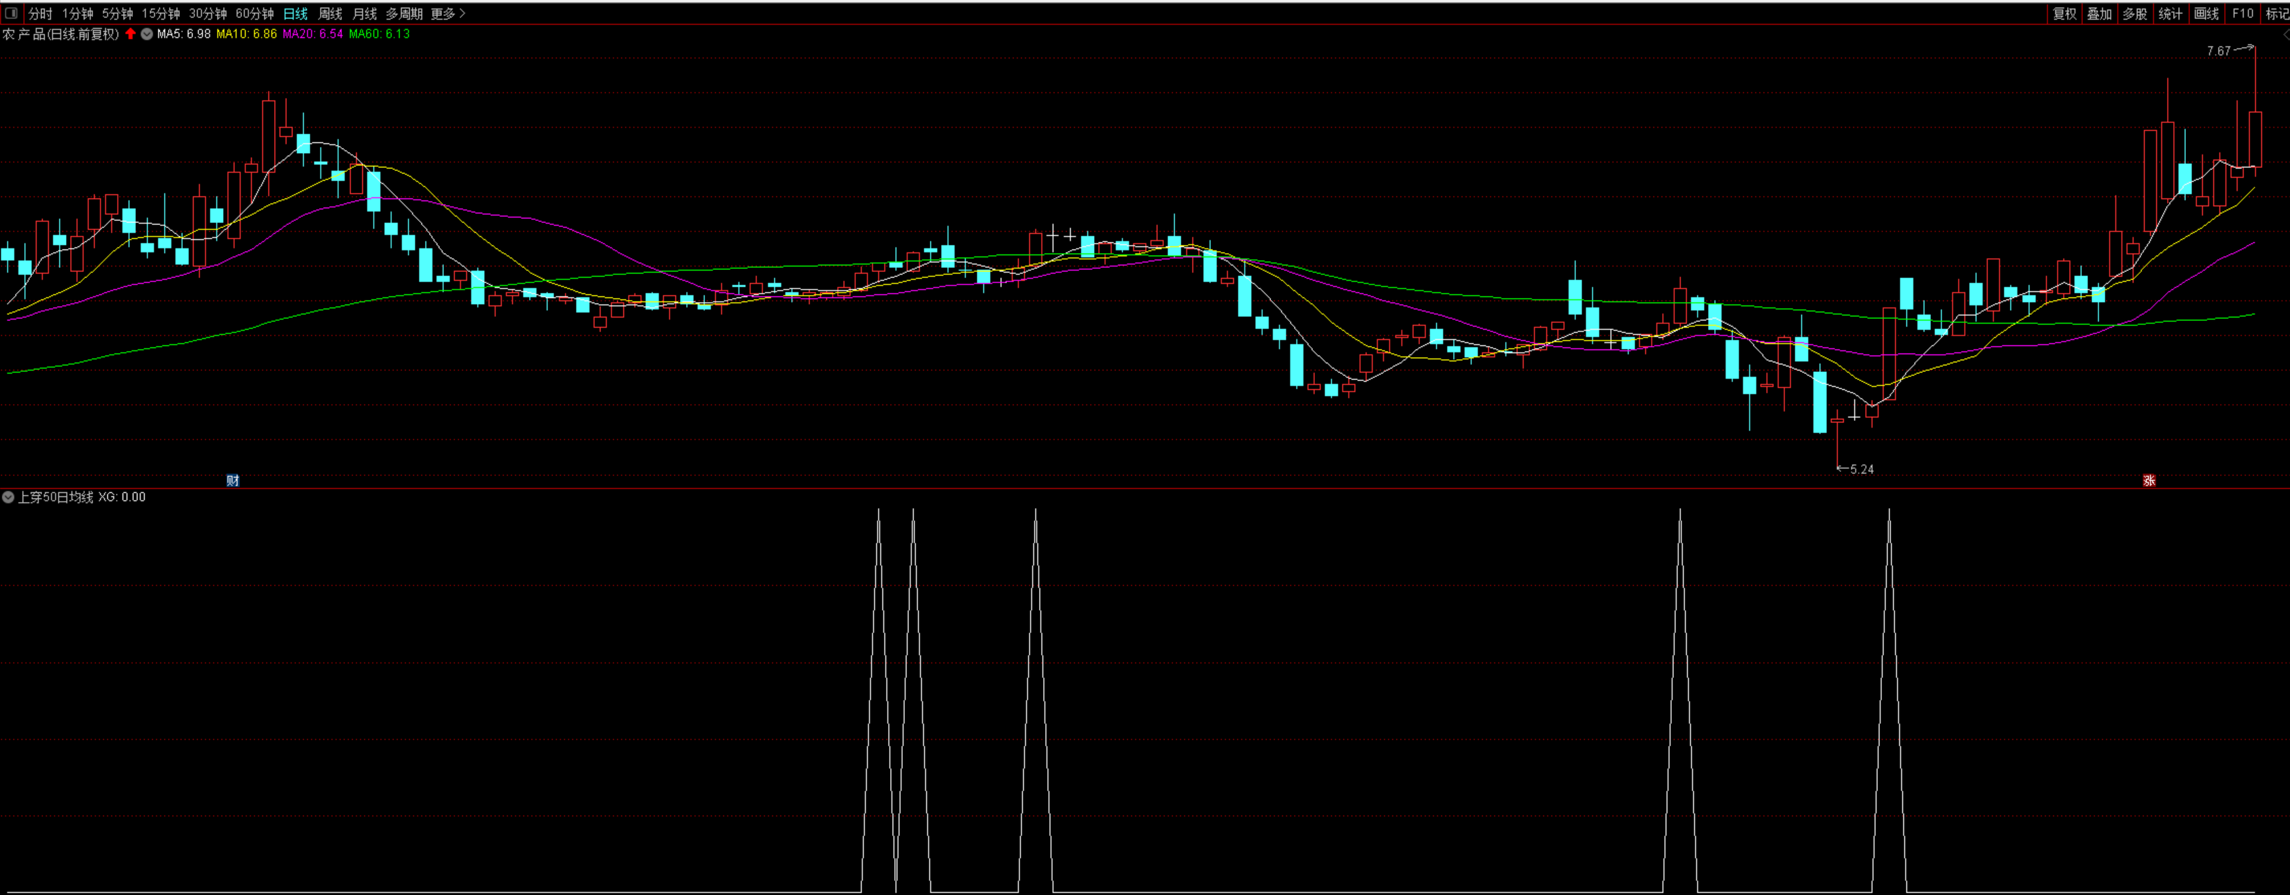2290x895 pixels.
Task: Click the red 涨 marker icon
Action: pyautogui.click(x=2149, y=481)
